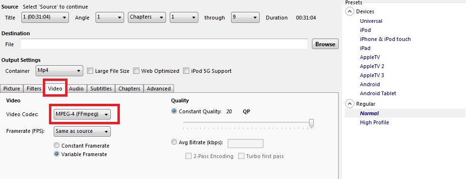
Task: Open the Framerate (FPS) dropdown
Action: [x=82, y=131]
